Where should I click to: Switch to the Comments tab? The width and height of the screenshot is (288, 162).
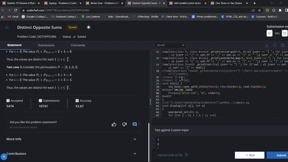pos(78,45)
